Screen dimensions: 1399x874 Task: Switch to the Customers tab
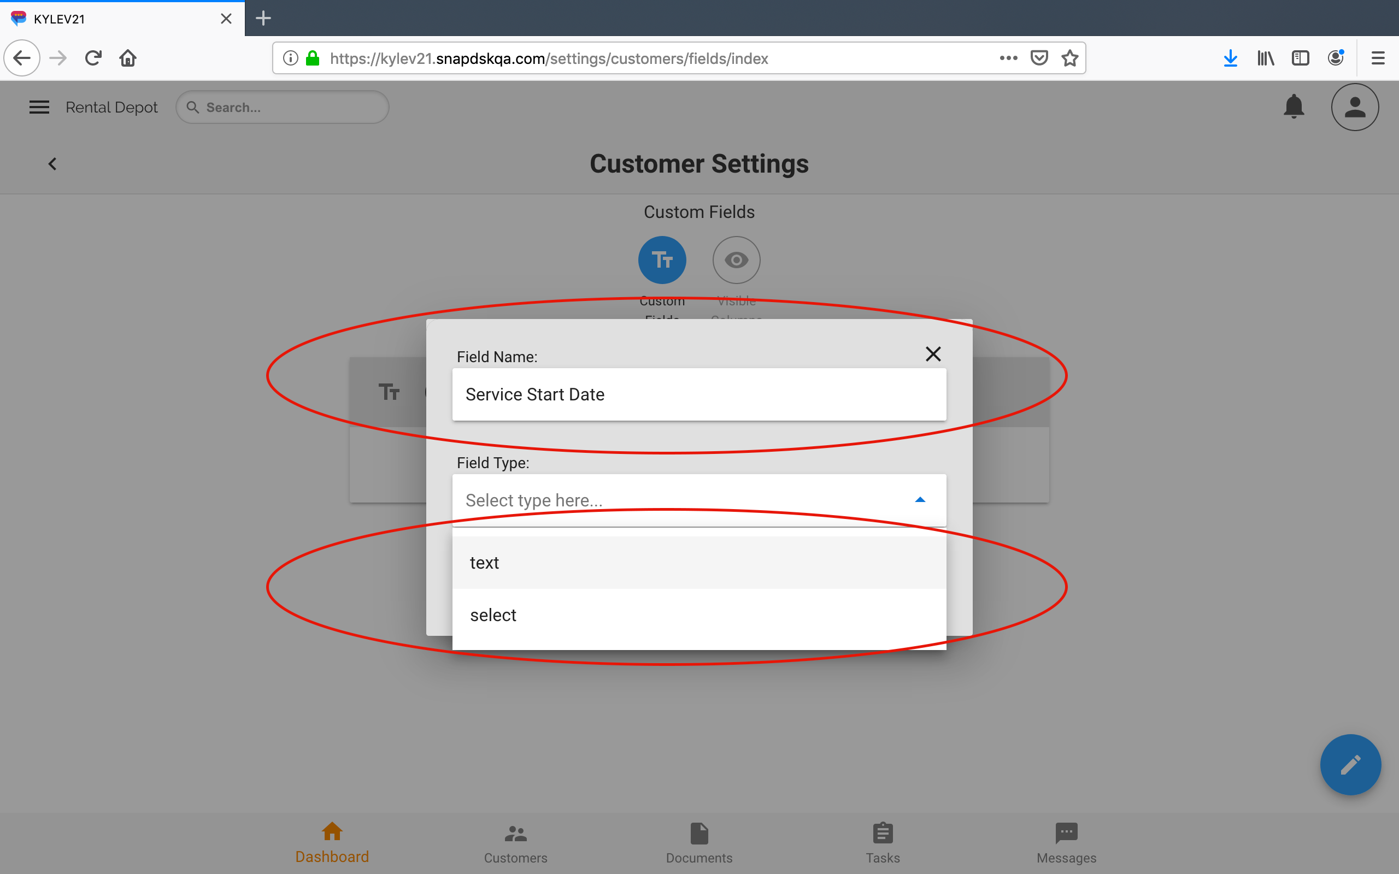(x=515, y=843)
